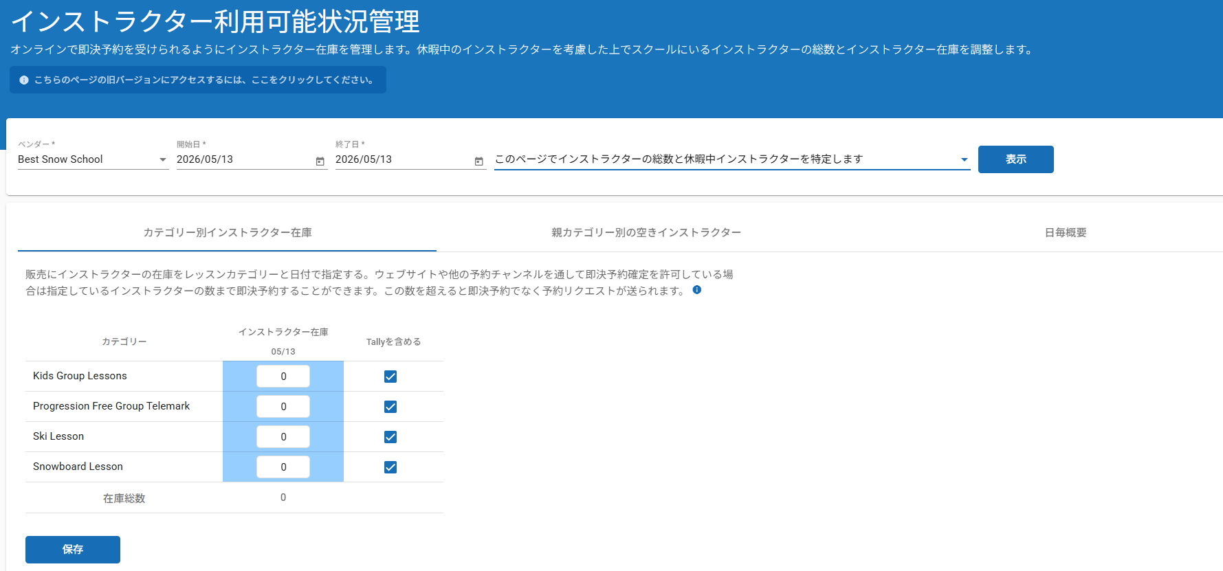
Task: Click the 05/13 date column header
Action: click(283, 352)
